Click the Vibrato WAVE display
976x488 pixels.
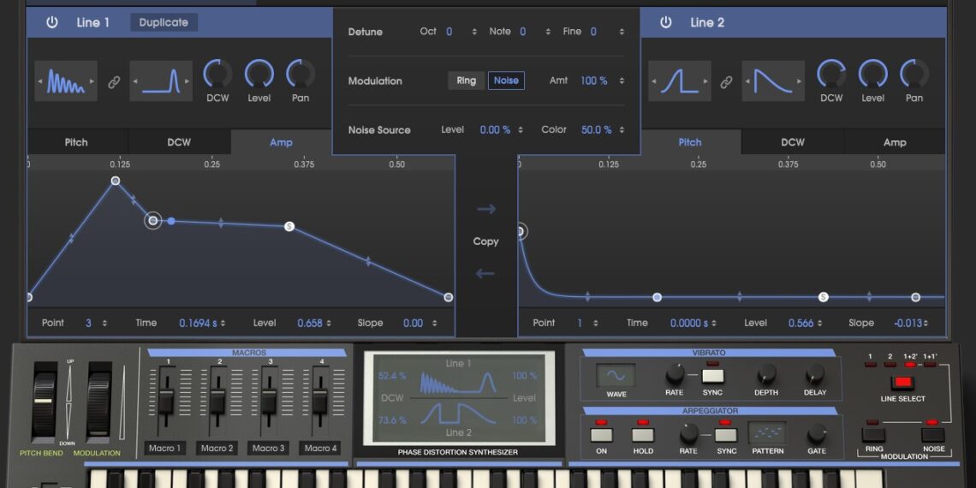616,375
